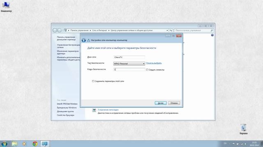Screen dimensions: 263x147
Task: Close the network setup wizard dialog
Action: (179, 36)
